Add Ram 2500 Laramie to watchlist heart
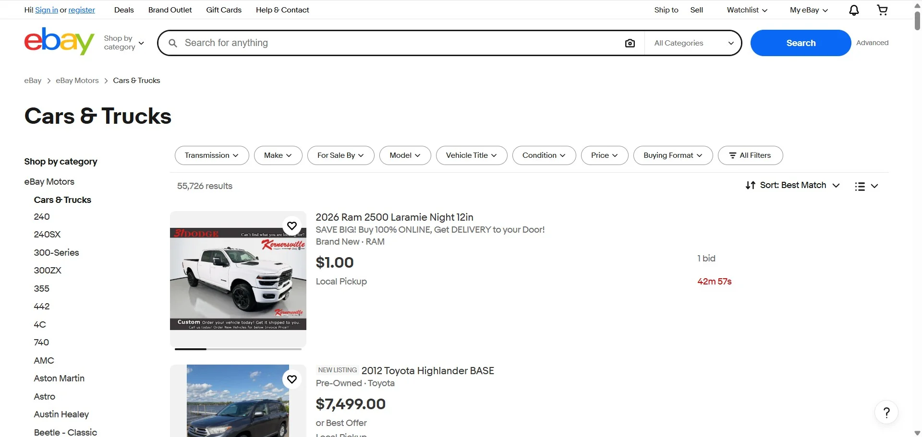This screenshot has height=437, width=922. click(x=292, y=226)
